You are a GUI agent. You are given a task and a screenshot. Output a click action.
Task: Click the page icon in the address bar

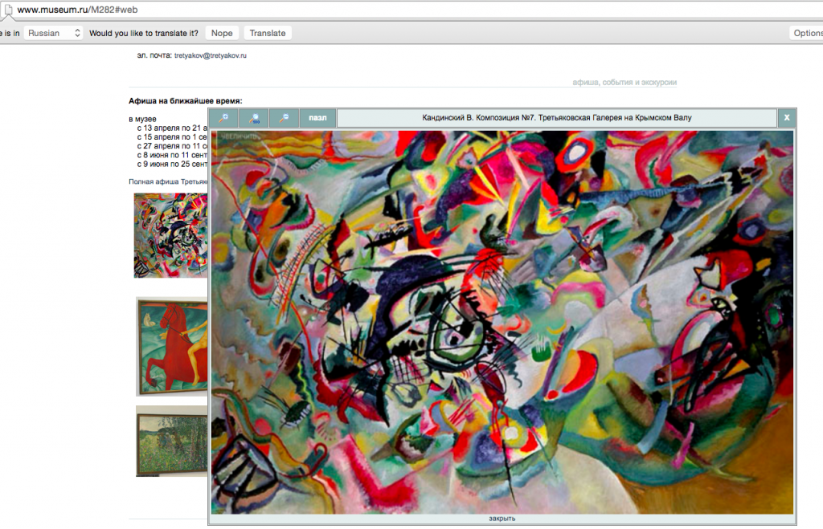click(x=8, y=10)
